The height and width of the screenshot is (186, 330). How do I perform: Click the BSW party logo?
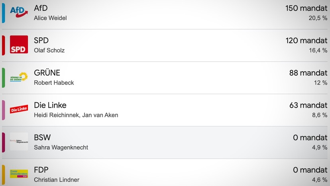pyautogui.click(x=19, y=141)
